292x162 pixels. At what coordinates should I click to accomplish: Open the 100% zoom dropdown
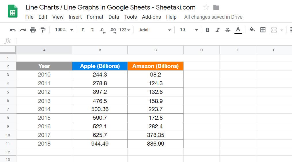pyautogui.click(x=64, y=30)
